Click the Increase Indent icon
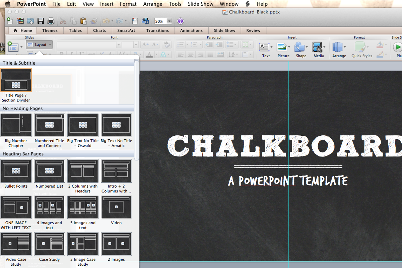The image size is (402, 268). point(218,45)
